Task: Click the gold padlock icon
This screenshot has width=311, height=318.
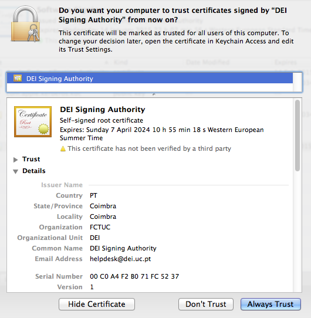Action: coord(25,23)
